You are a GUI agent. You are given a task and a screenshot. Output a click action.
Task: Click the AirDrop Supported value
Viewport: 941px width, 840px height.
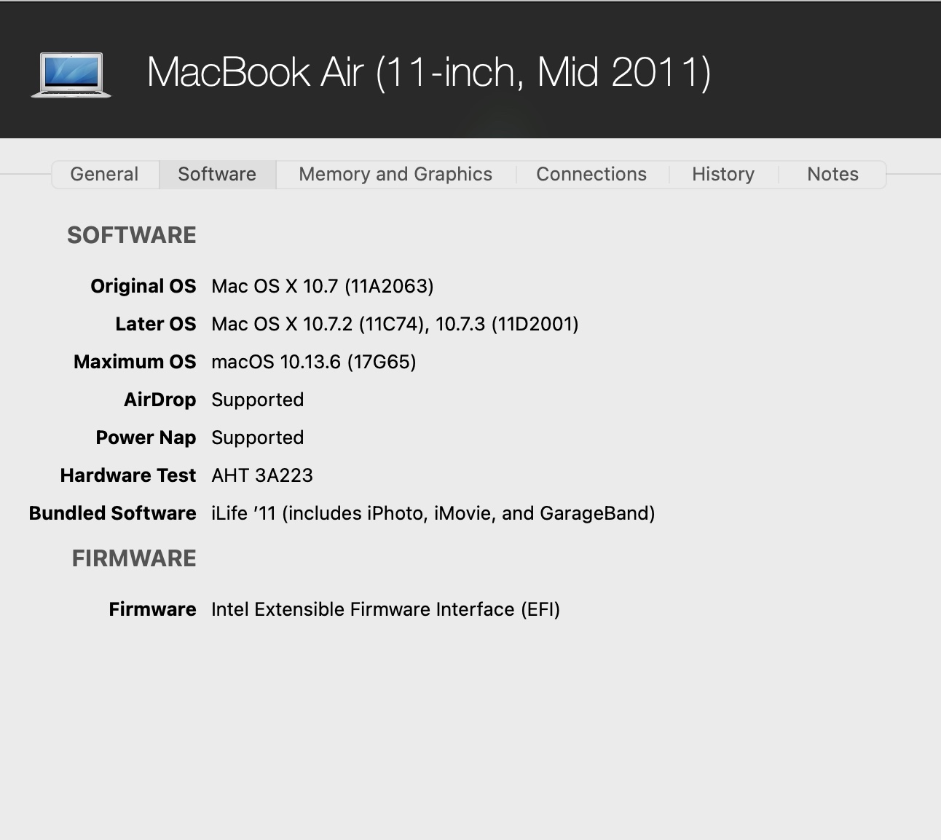click(257, 400)
